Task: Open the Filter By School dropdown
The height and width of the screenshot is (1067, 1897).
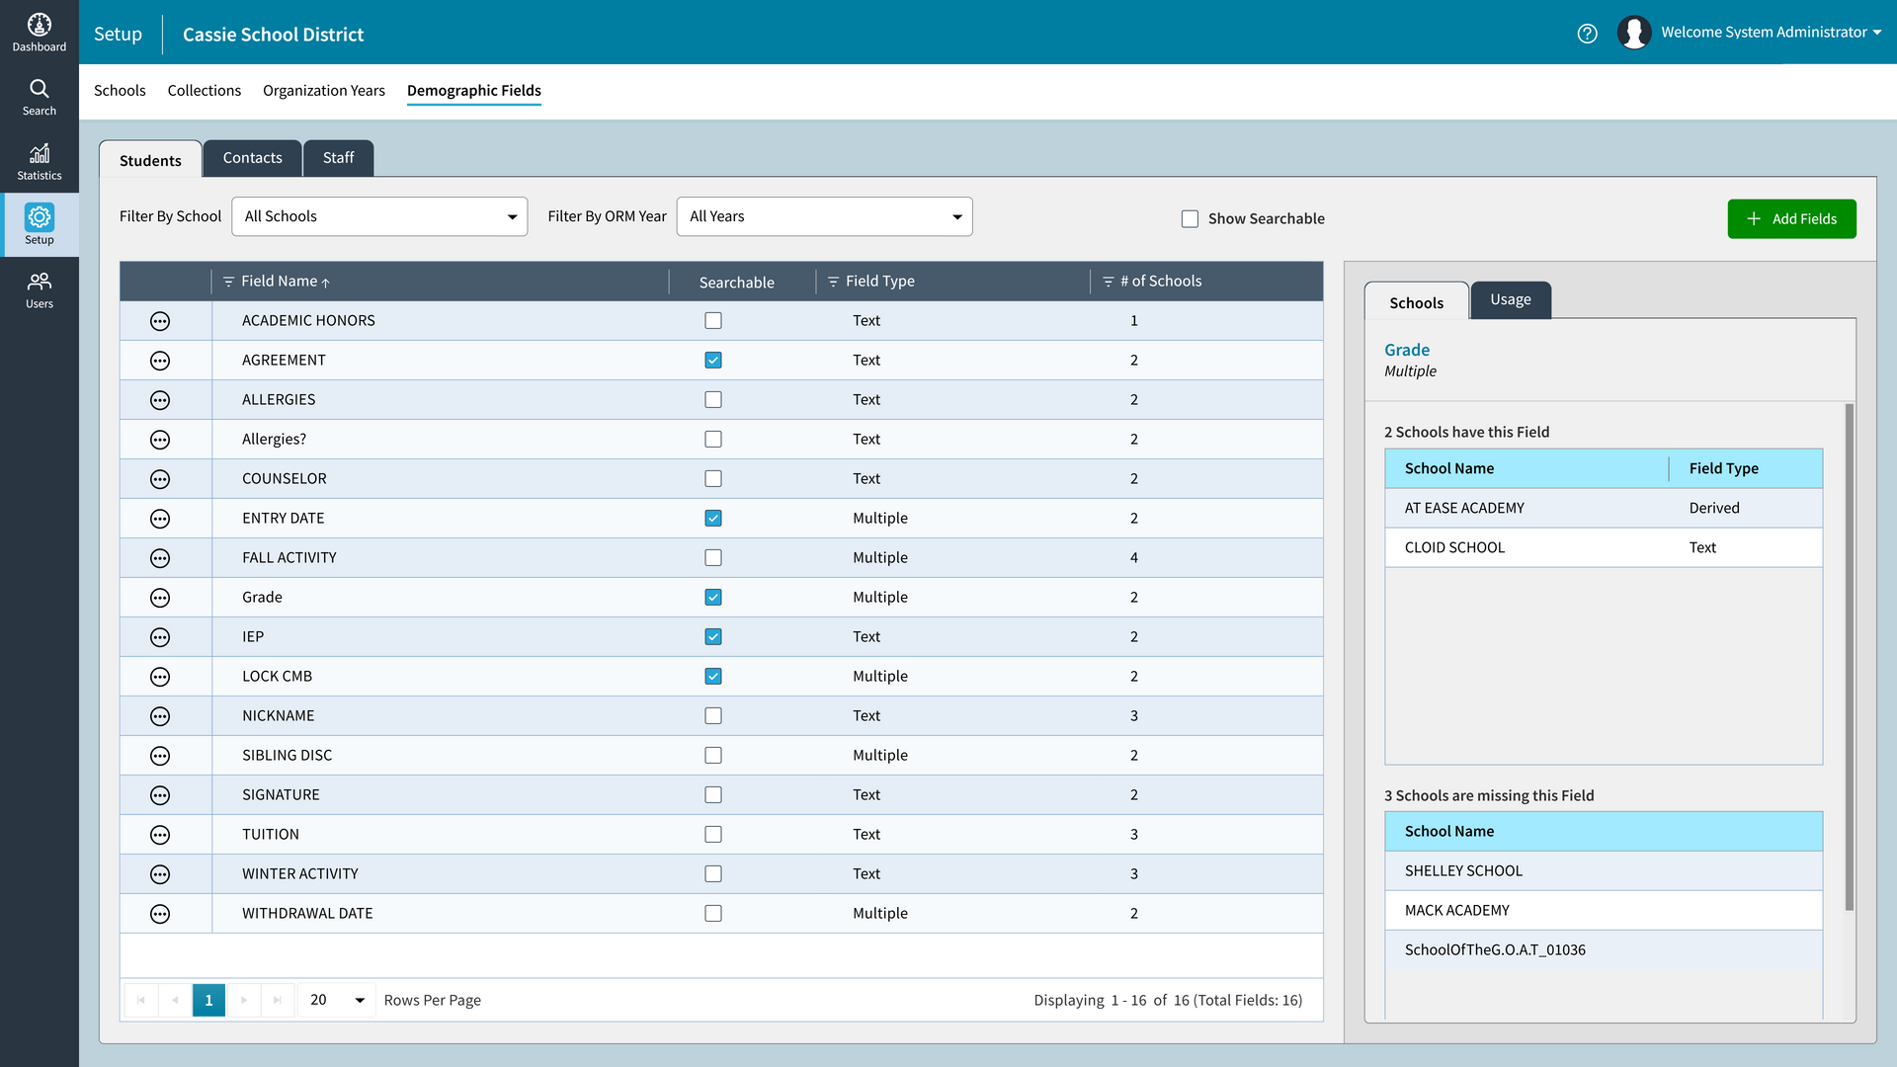Action: [379, 216]
